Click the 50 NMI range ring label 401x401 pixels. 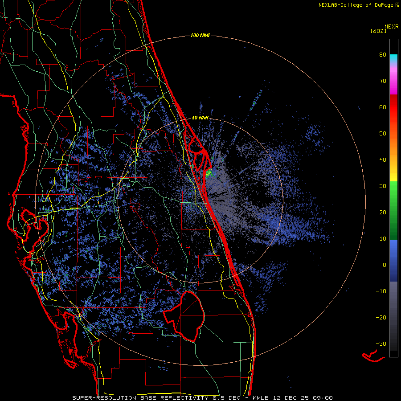coord(200,118)
